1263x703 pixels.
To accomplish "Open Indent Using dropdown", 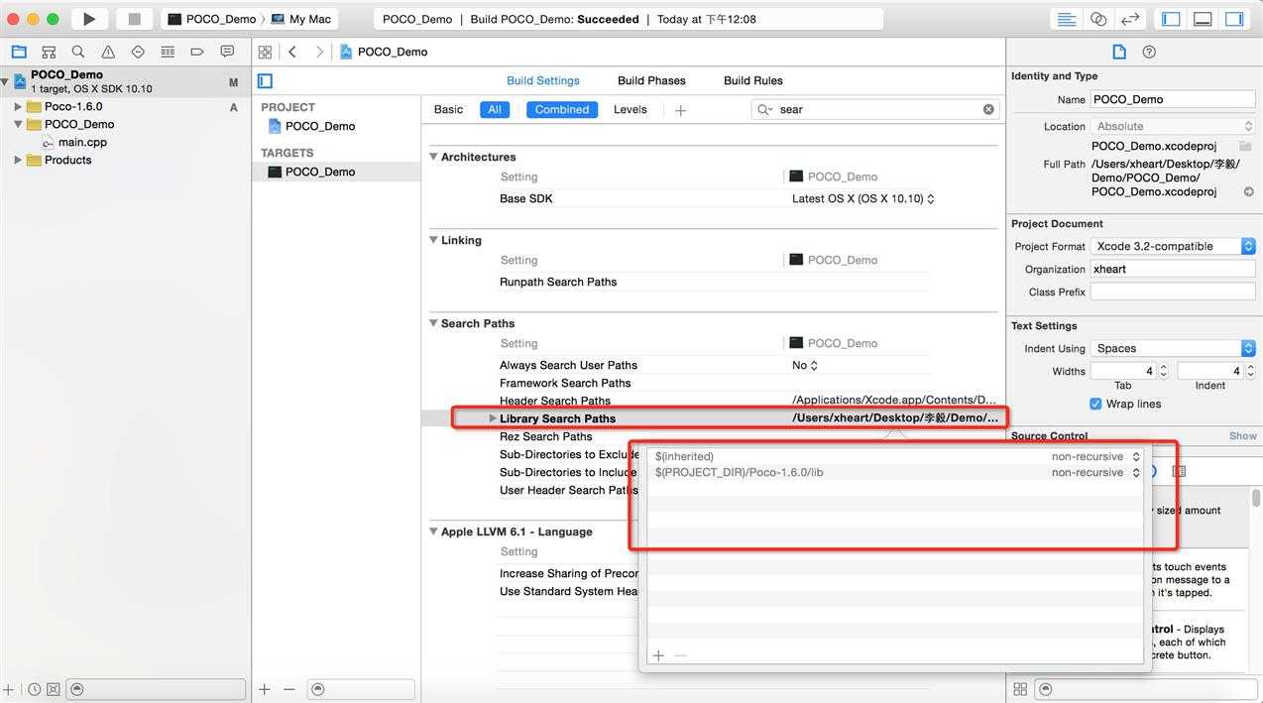I will (1173, 348).
